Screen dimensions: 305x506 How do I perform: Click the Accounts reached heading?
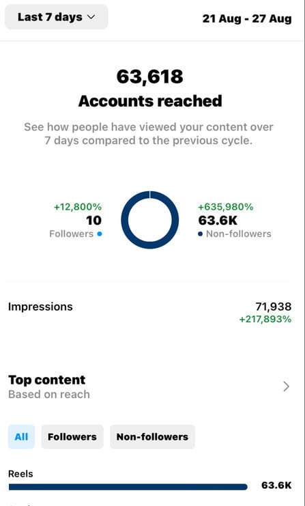[x=150, y=101]
